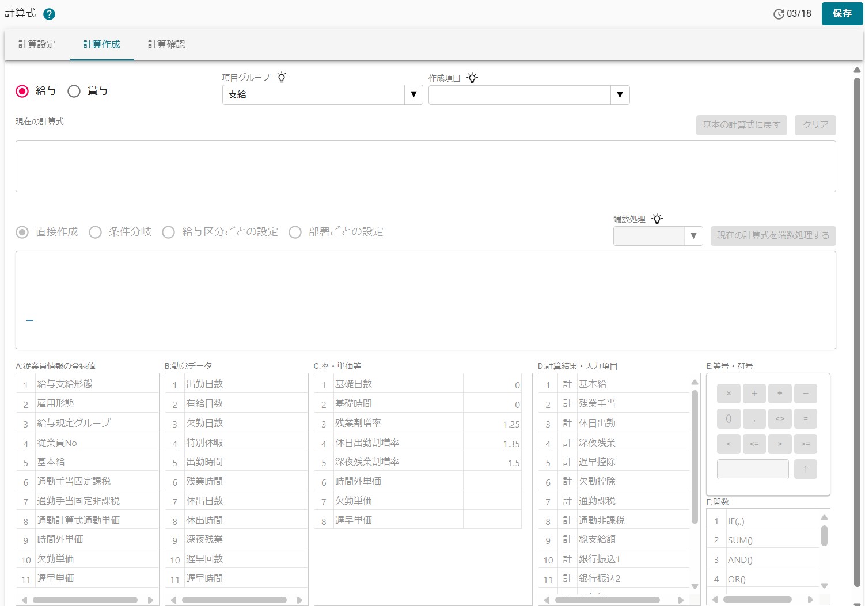Select 残業手当 in 計算結果 list
The height and width of the screenshot is (606, 865).
[x=614, y=403]
